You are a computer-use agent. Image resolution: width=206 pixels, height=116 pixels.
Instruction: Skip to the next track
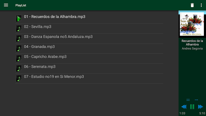click(201, 107)
